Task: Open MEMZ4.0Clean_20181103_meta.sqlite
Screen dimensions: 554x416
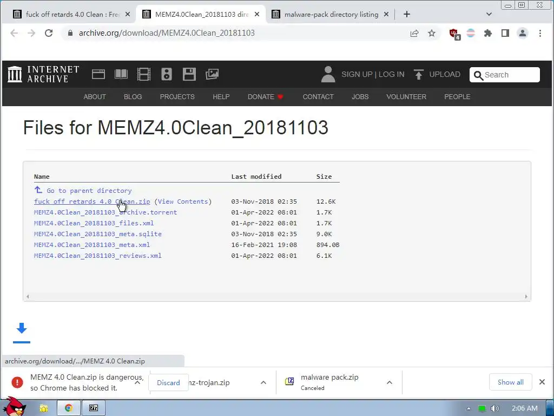Action: (x=97, y=234)
